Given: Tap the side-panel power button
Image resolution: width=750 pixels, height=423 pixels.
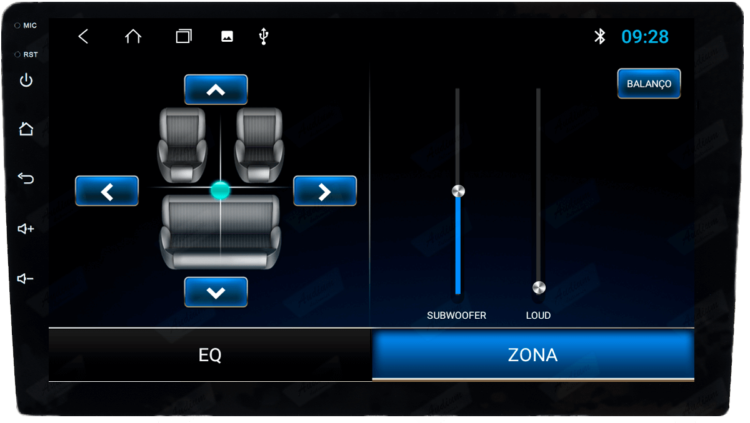Looking at the screenshot, I should 26,80.
